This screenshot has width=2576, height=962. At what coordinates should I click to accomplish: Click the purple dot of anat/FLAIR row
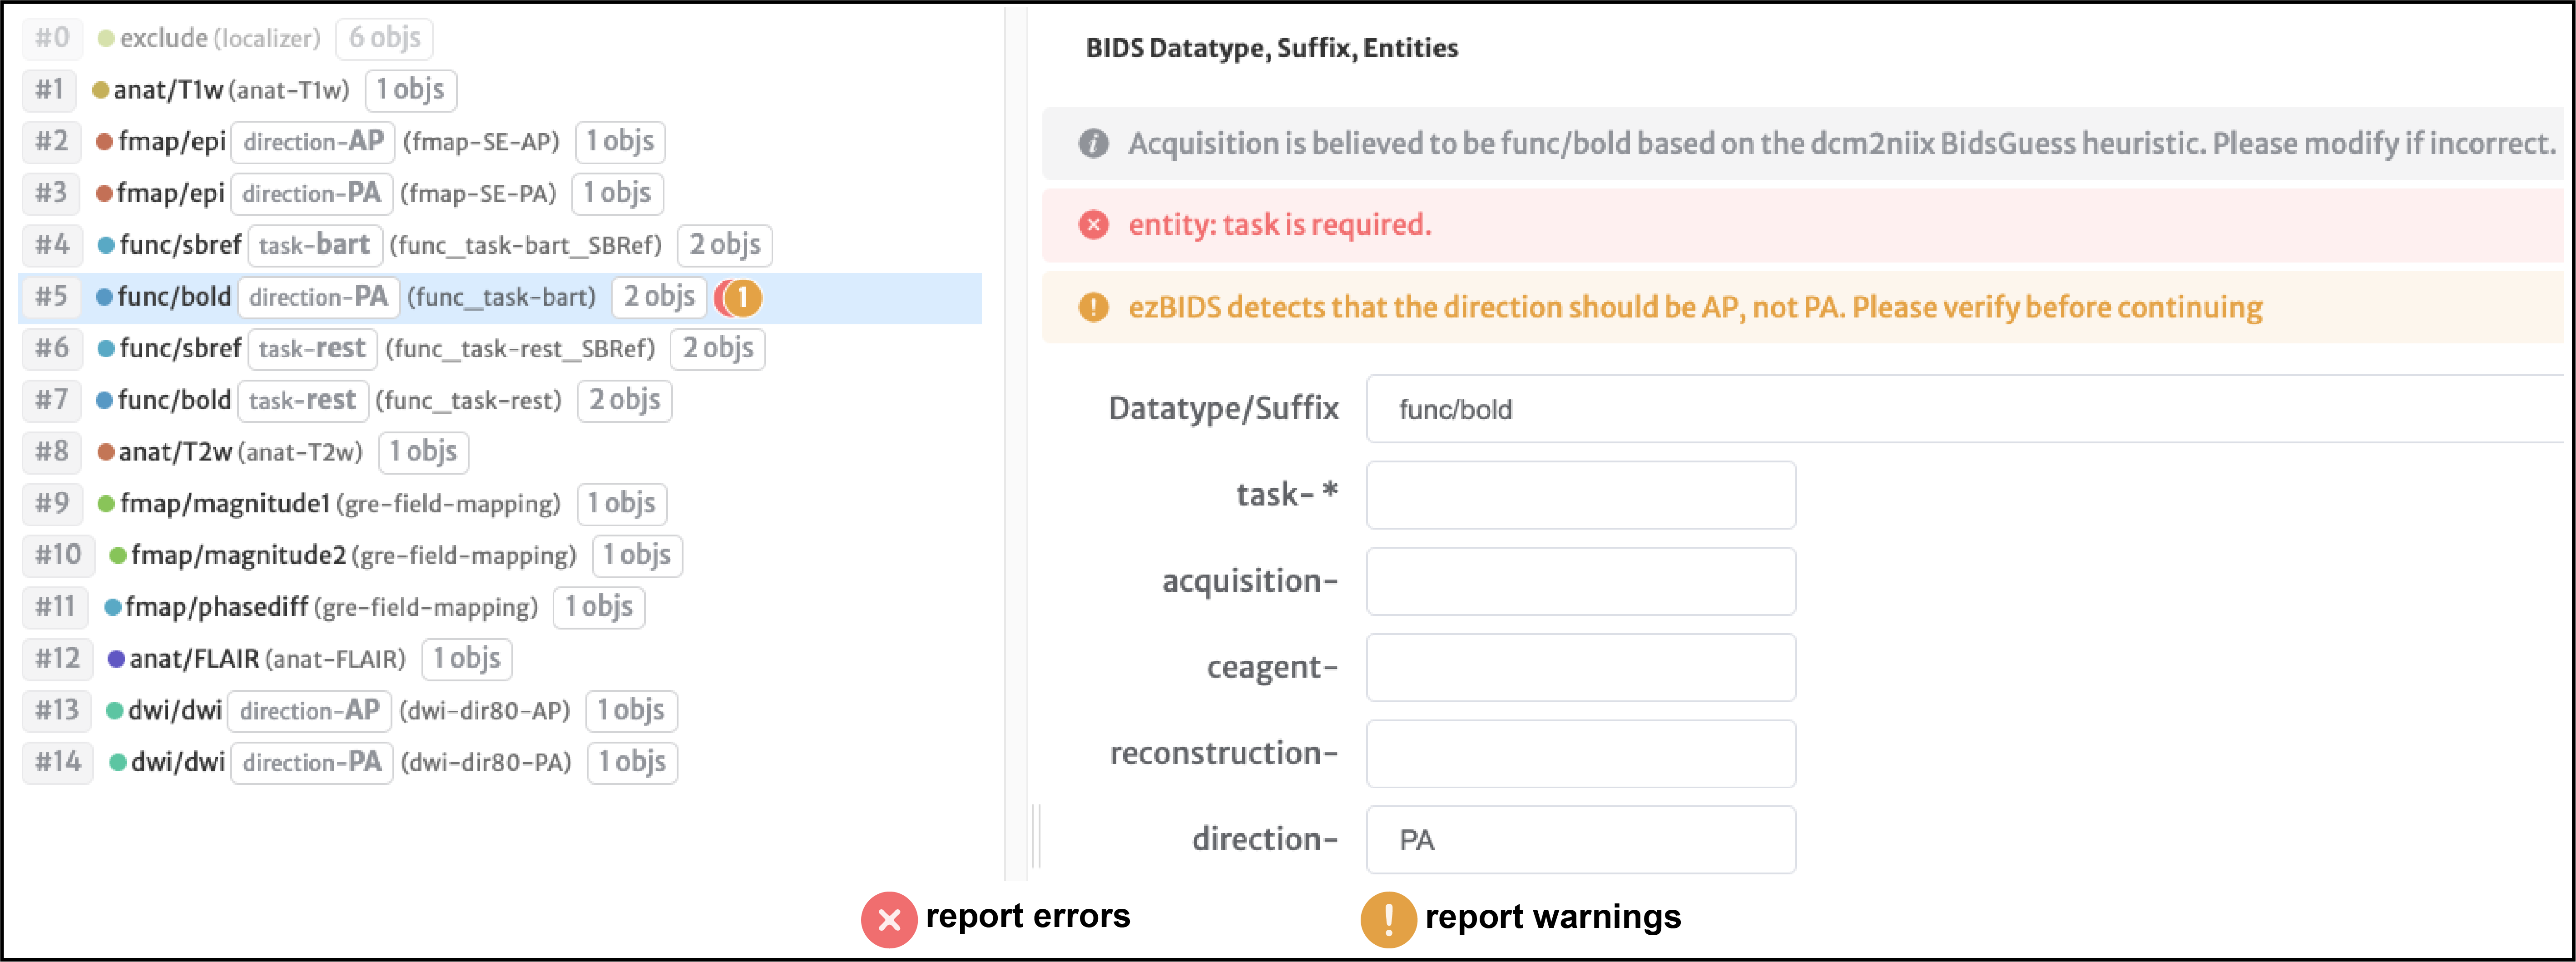pos(116,659)
